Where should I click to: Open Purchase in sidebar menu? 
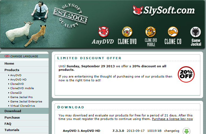coord(24,118)
